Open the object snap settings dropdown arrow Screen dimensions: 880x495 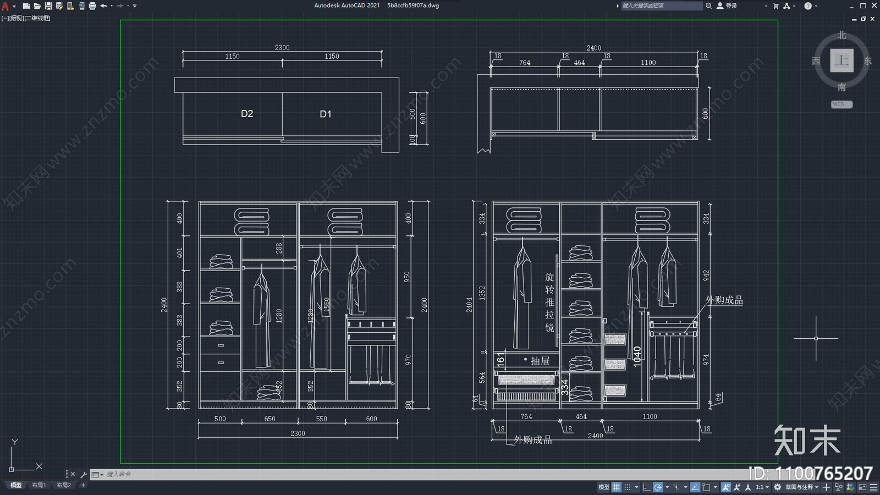pos(716,487)
